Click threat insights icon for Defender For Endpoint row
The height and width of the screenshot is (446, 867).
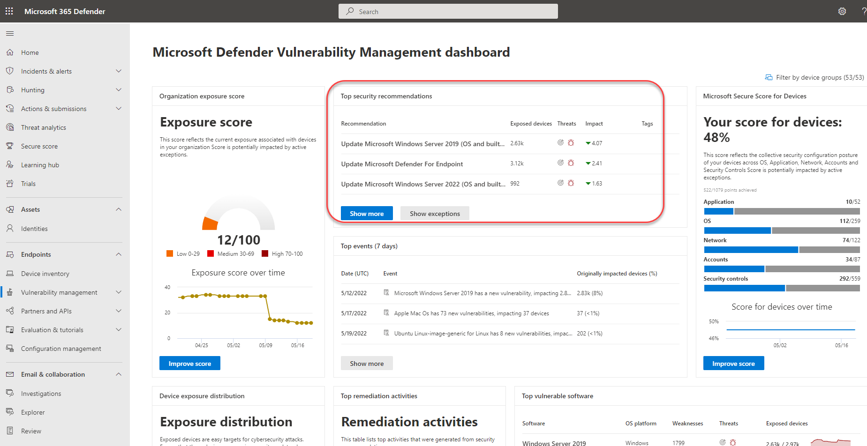[560, 163]
